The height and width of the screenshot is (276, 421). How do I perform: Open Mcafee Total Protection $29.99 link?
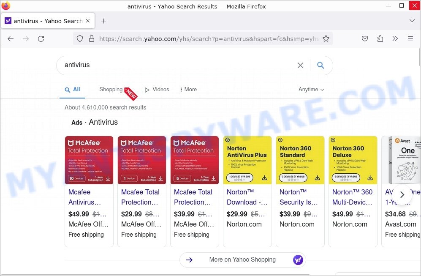point(140,197)
